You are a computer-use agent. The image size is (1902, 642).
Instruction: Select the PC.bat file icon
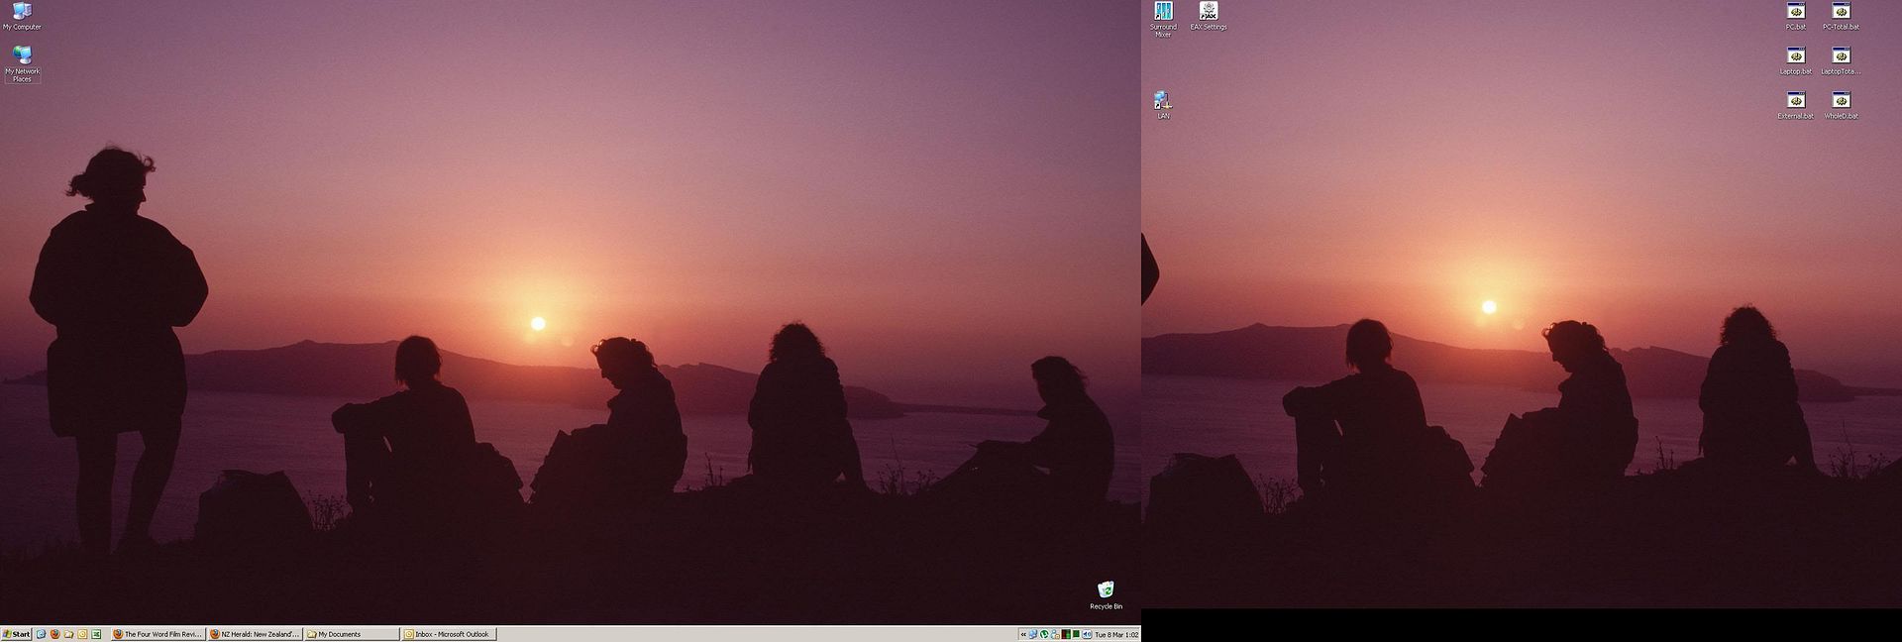(x=1796, y=16)
